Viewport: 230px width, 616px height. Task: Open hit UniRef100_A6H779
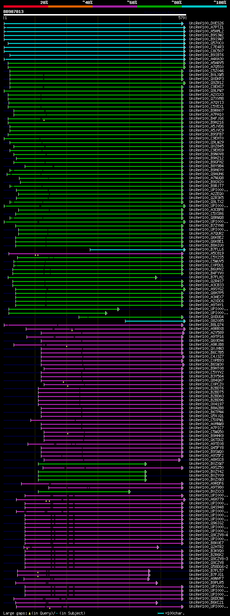pos(206,500)
